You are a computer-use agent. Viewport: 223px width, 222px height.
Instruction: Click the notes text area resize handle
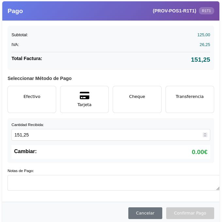click(x=217, y=188)
